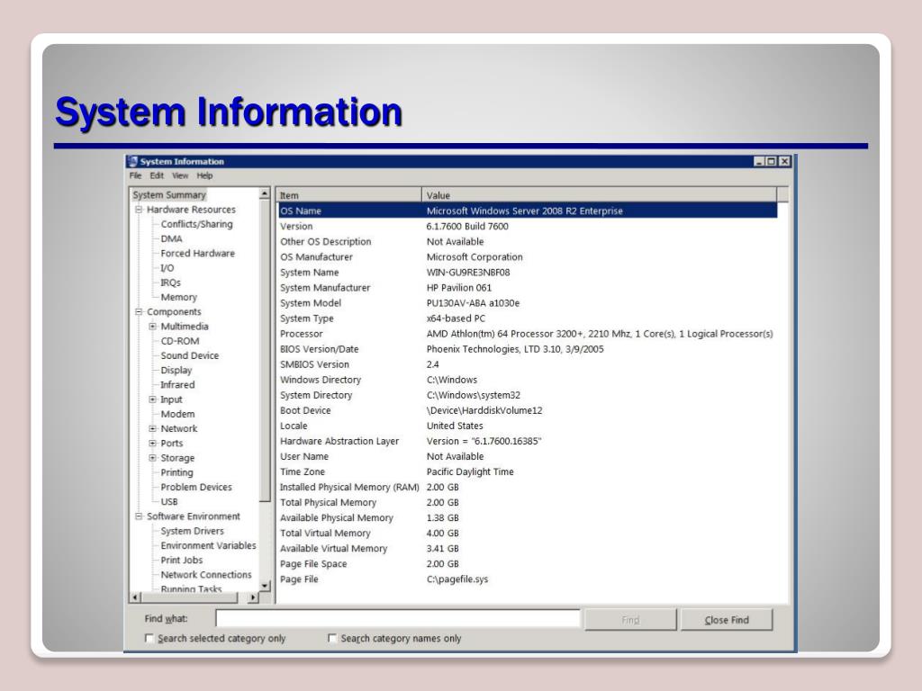This screenshot has height=691, width=922.
Task: Expand the Ports tree node
Action: click(x=153, y=444)
